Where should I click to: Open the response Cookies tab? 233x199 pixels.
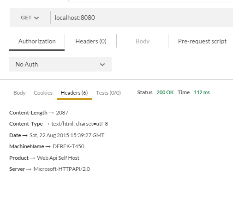43,93
